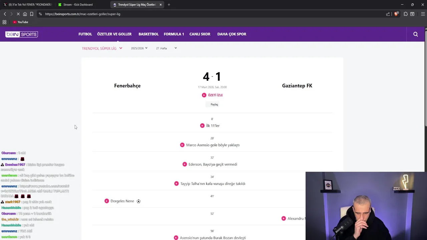
Task: Click the site search magnifier icon
Action: click(x=416, y=34)
